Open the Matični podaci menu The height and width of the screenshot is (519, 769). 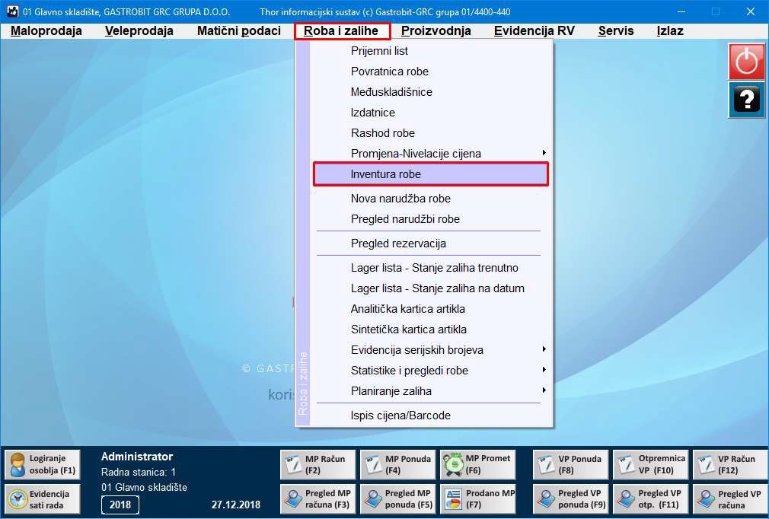(x=239, y=31)
